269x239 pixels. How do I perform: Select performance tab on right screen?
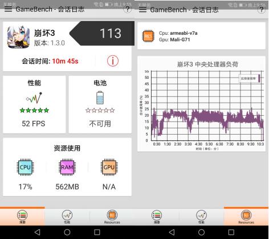[x=201, y=217]
